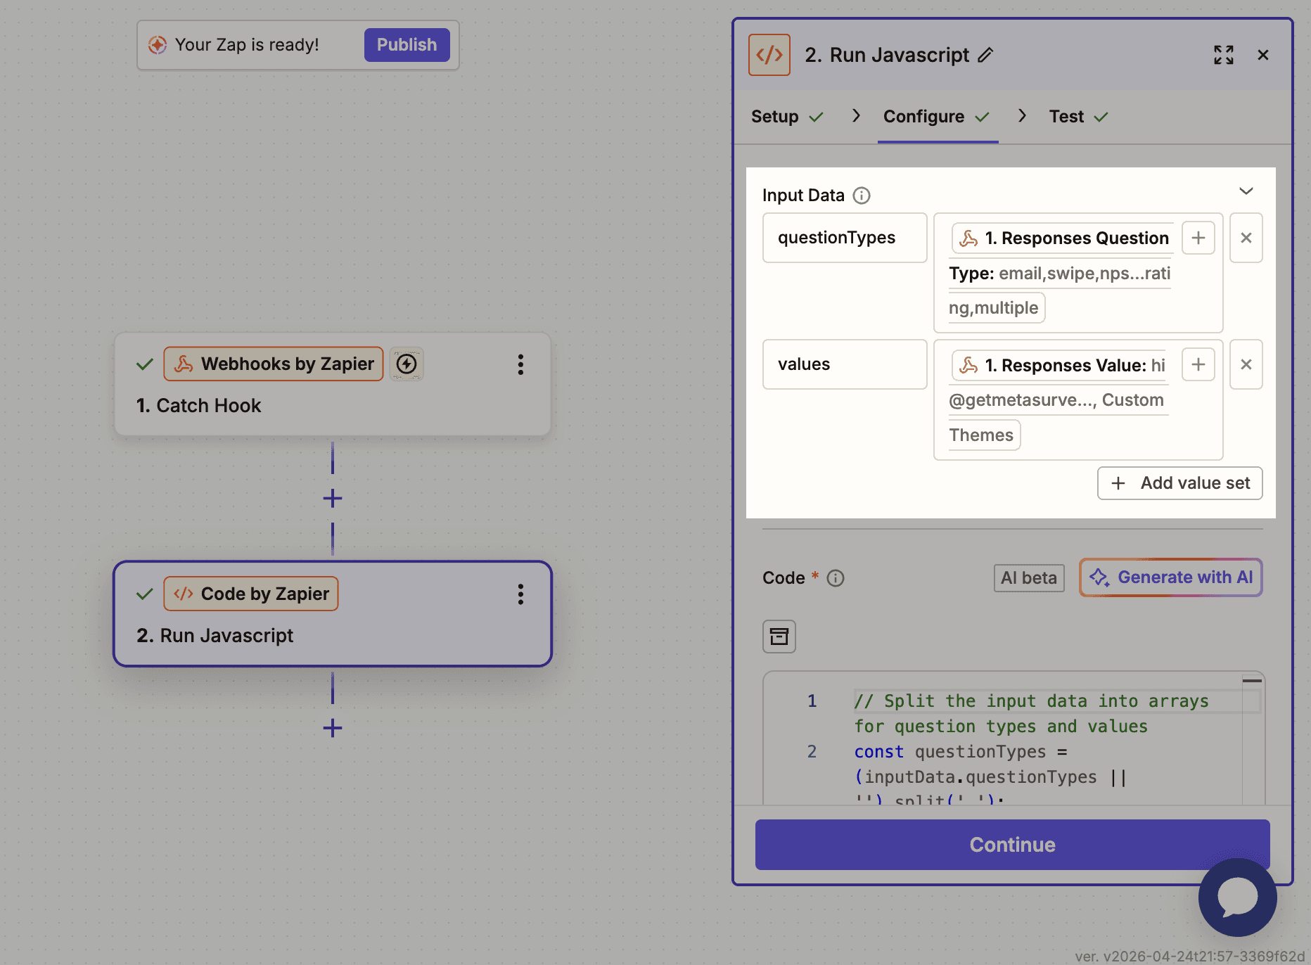Viewport: 1311px width, 965px height.
Task: Remove the values mapping with its X icon
Action: coord(1246,364)
